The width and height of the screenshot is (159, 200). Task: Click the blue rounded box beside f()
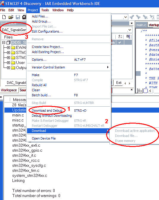[145, 91]
